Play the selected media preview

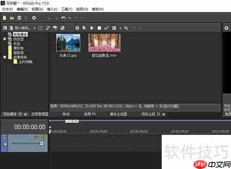pos(92,28)
